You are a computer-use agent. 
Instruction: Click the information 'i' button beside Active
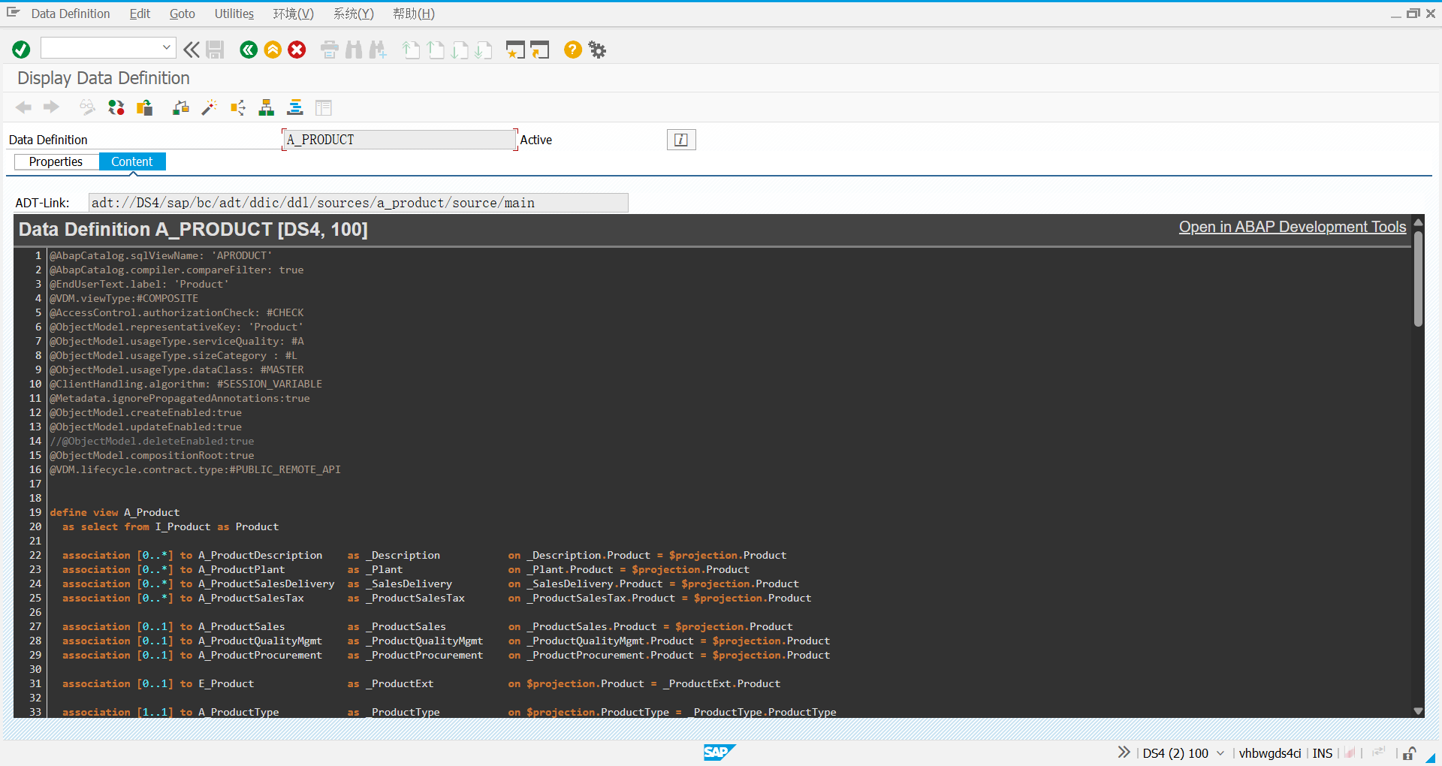tap(681, 140)
